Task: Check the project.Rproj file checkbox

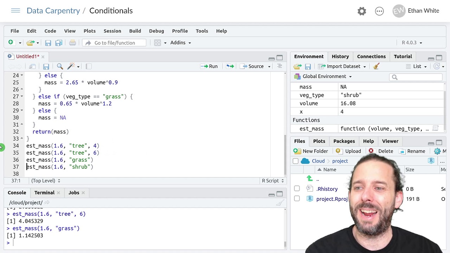Action: [297, 199]
